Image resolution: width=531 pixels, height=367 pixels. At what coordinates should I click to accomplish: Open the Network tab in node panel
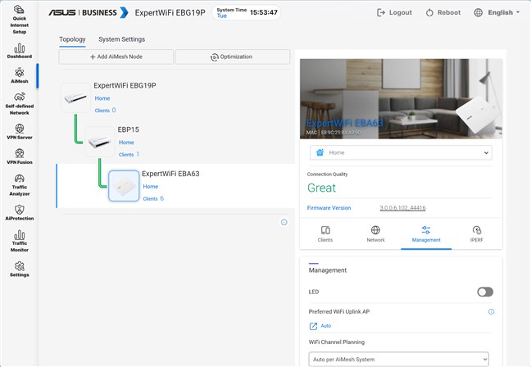tap(375, 234)
